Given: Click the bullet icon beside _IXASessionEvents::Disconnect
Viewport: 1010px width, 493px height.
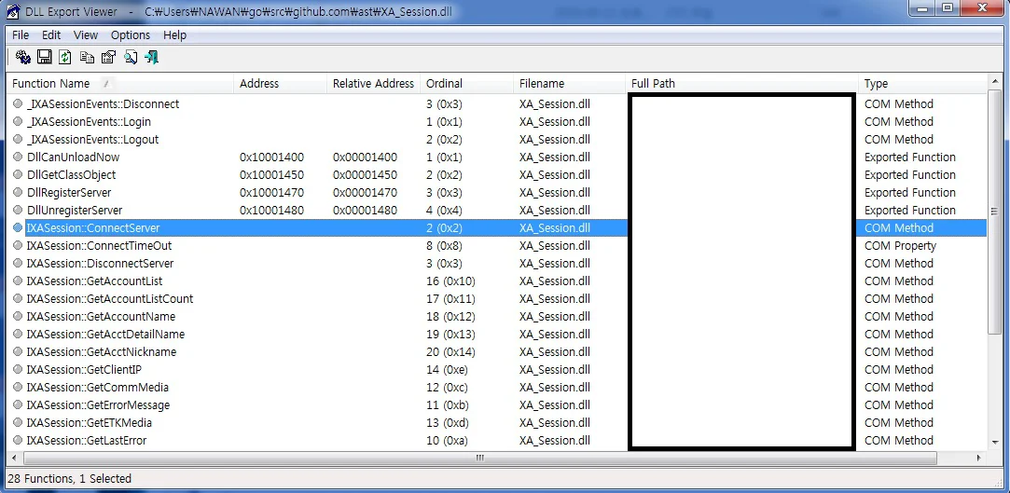Looking at the screenshot, I should (x=18, y=103).
